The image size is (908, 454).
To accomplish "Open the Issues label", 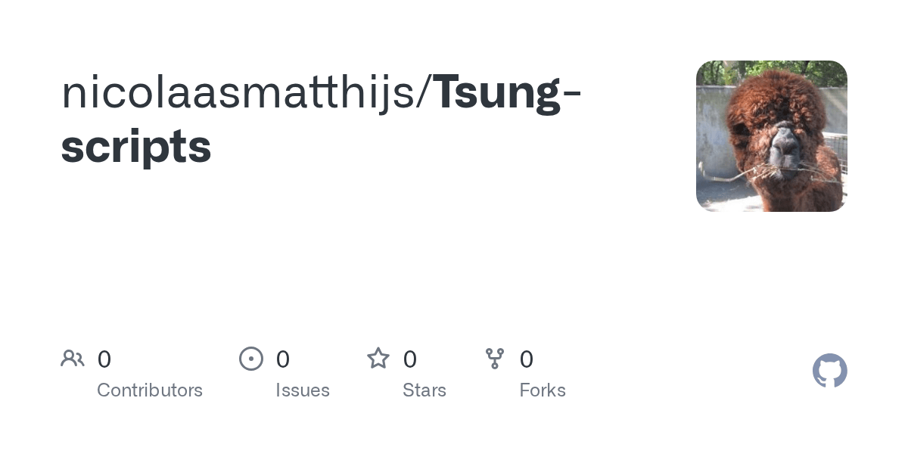I will coord(303,390).
